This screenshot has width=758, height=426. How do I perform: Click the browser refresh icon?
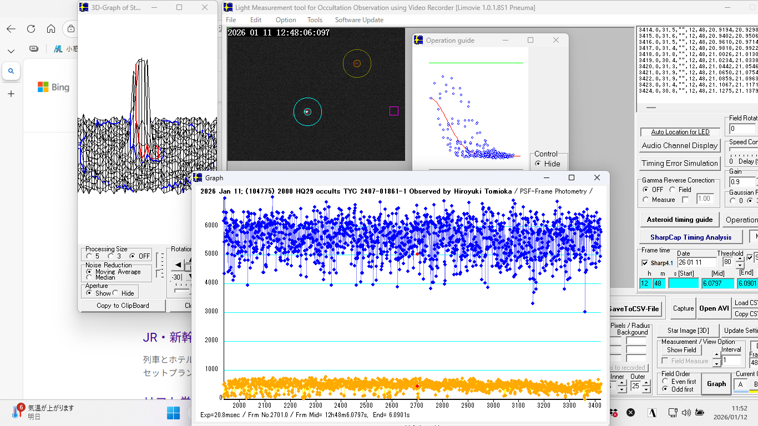coord(31,29)
